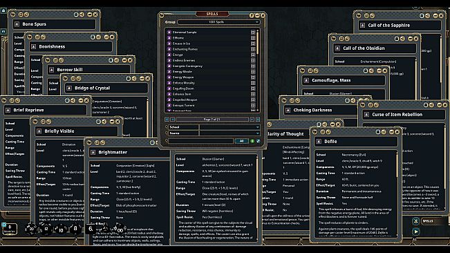Viewport: 450px width, 253px height.
Task: Click share icon on Bone Spurs window
Action: (82, 15)
